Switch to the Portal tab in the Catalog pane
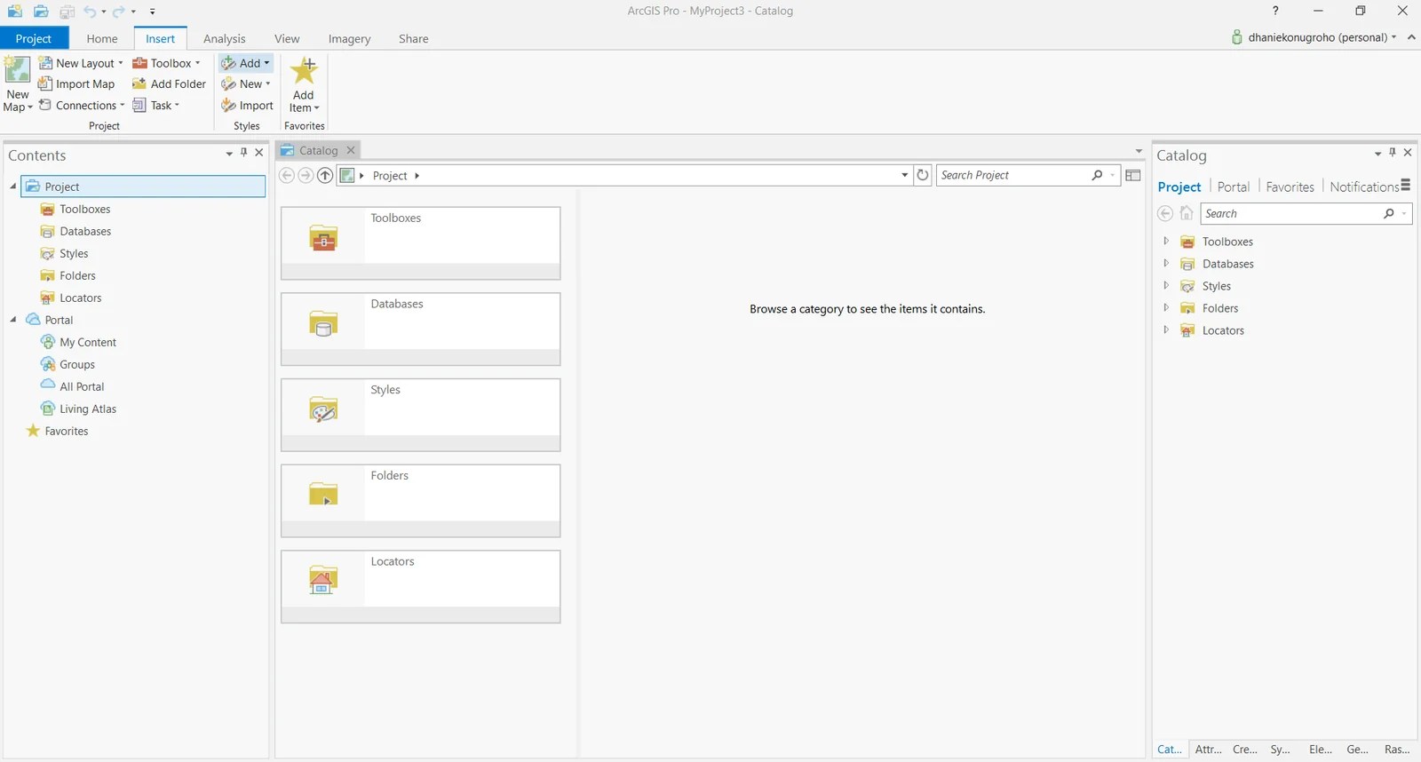 click(x=1233, y=187)
